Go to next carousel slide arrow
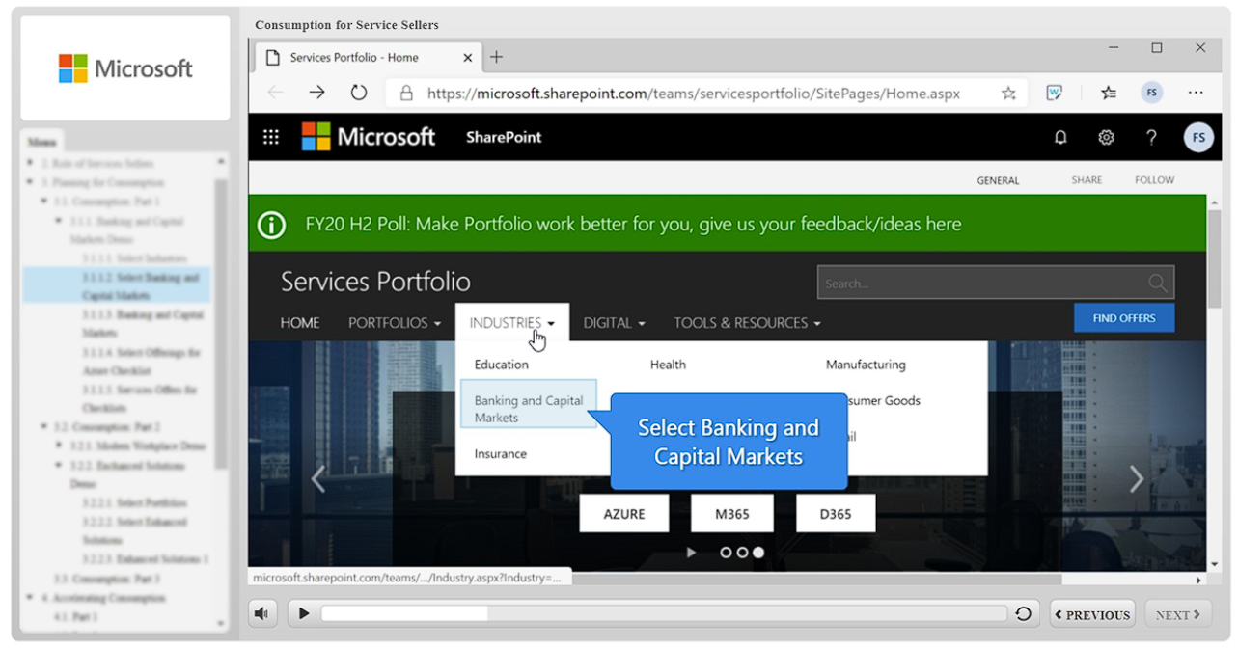Image resolution: width=1238 pixels, height=648 pixels. coord(1137,478)
